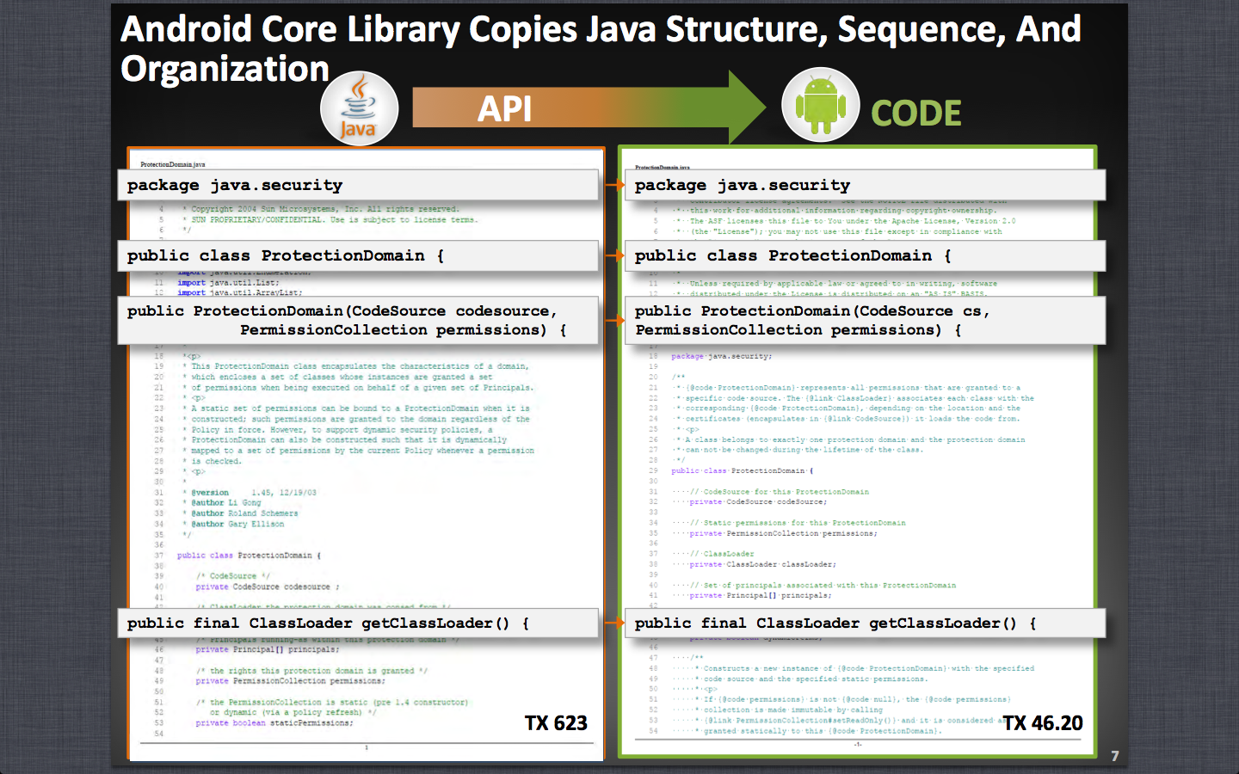
Task: Click 'private ClassLoader classLoader;' line in Android source
Action: tap(762, 564)
